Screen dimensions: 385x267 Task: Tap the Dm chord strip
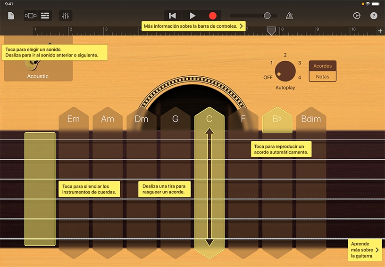pos(142,183)
